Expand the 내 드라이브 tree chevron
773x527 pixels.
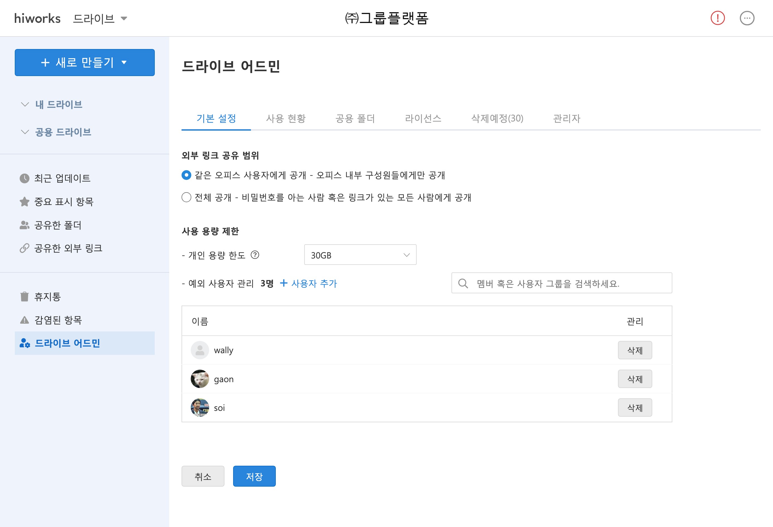[x=25, y=104]
